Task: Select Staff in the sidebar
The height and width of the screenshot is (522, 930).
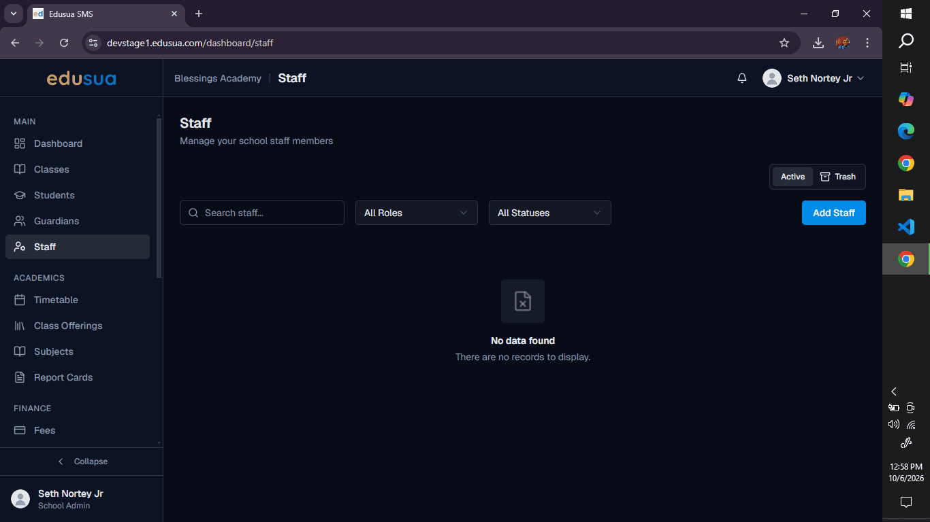Action: pyautogui.click(x=78, y=247)
